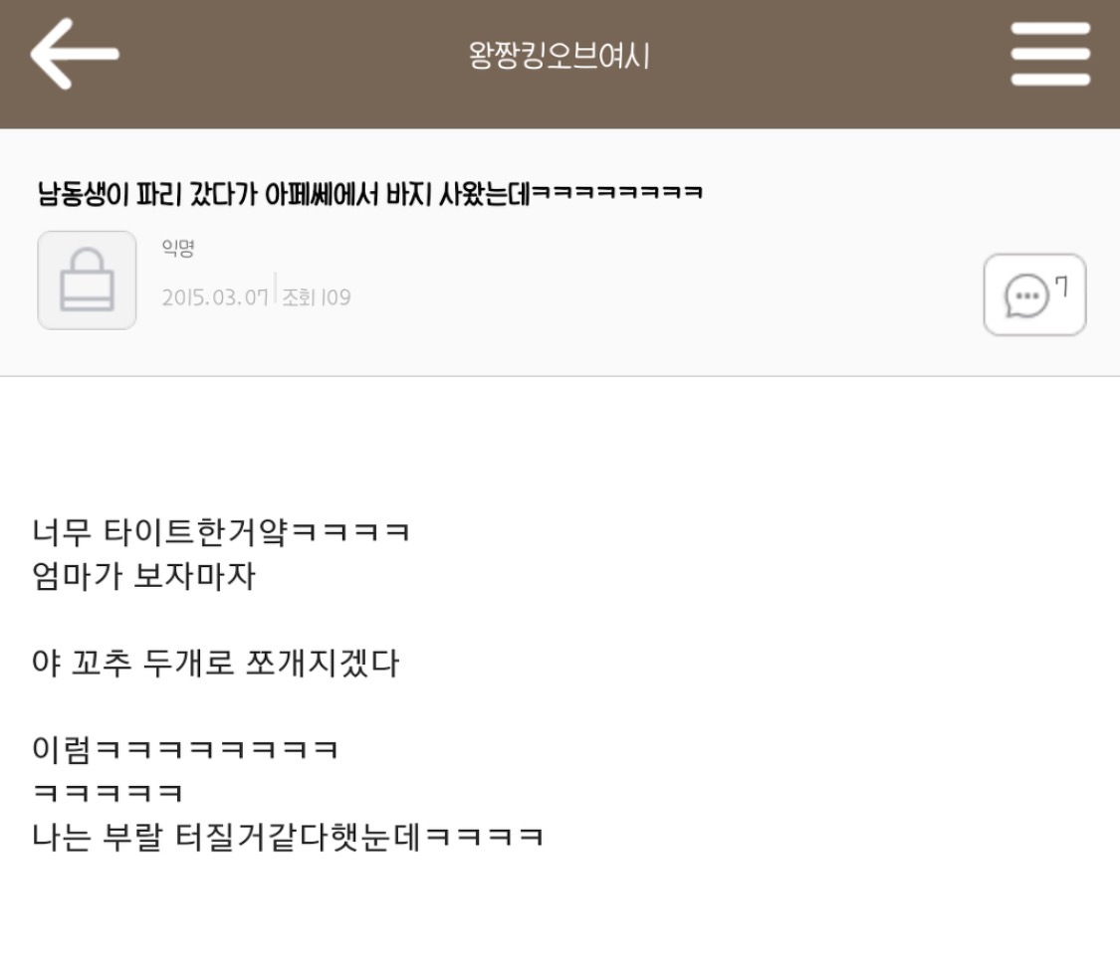Image resolution: width=1120 pixels, height=965 pixels.
Task: Tap the line 엄마가 보자마자
Action: [x=143, y=575]
